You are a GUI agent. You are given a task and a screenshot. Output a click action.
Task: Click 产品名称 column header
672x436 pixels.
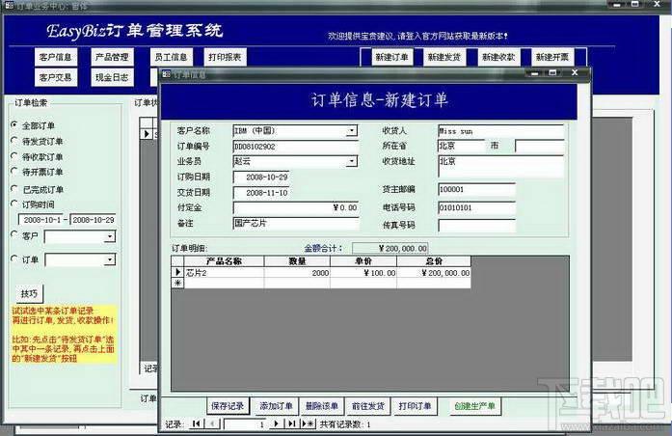[224, 261]
